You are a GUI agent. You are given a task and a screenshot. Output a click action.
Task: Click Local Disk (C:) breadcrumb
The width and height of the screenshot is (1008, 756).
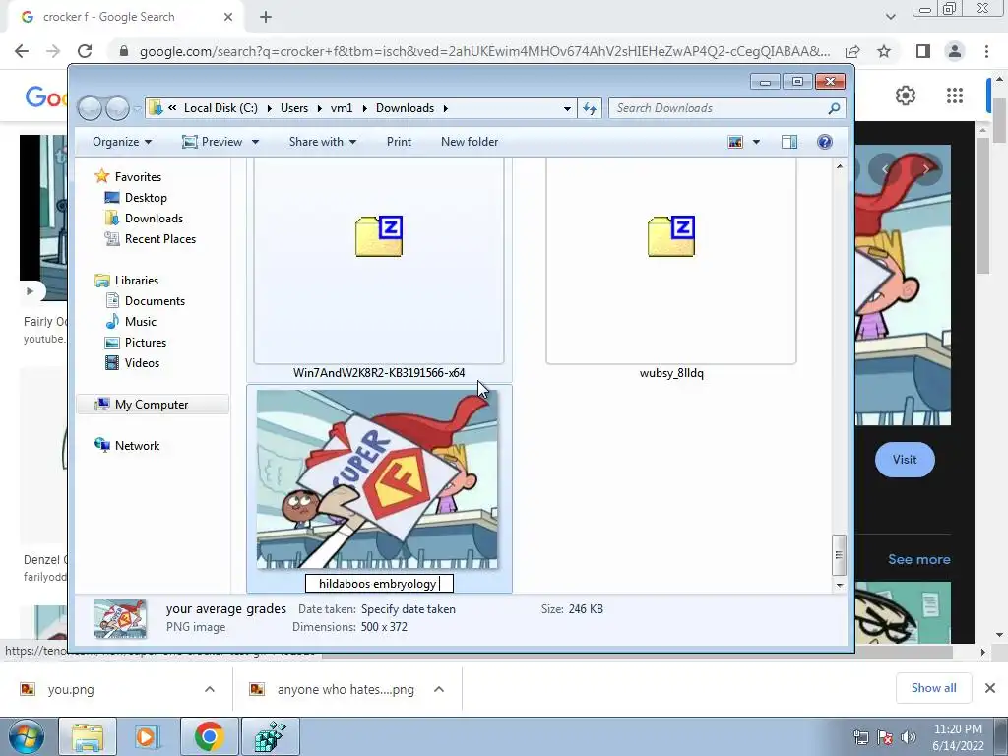click(220, 108)
